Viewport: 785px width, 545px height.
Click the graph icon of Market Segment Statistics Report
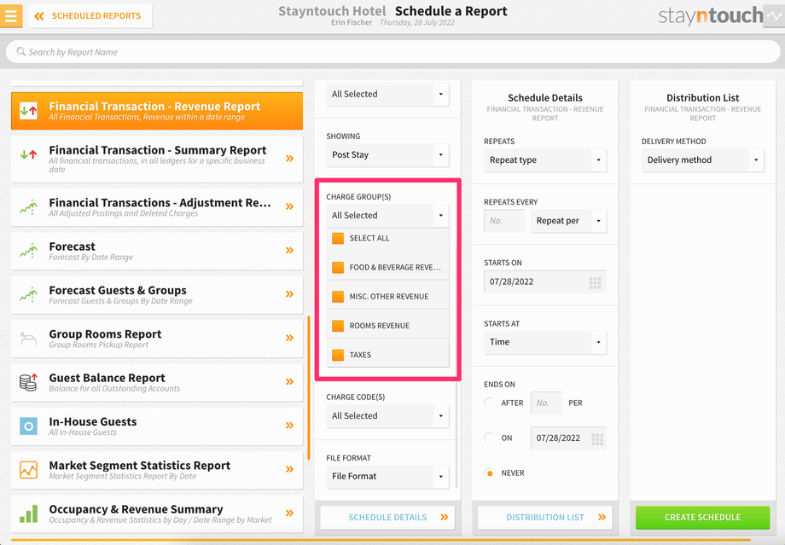coord(28,469)
